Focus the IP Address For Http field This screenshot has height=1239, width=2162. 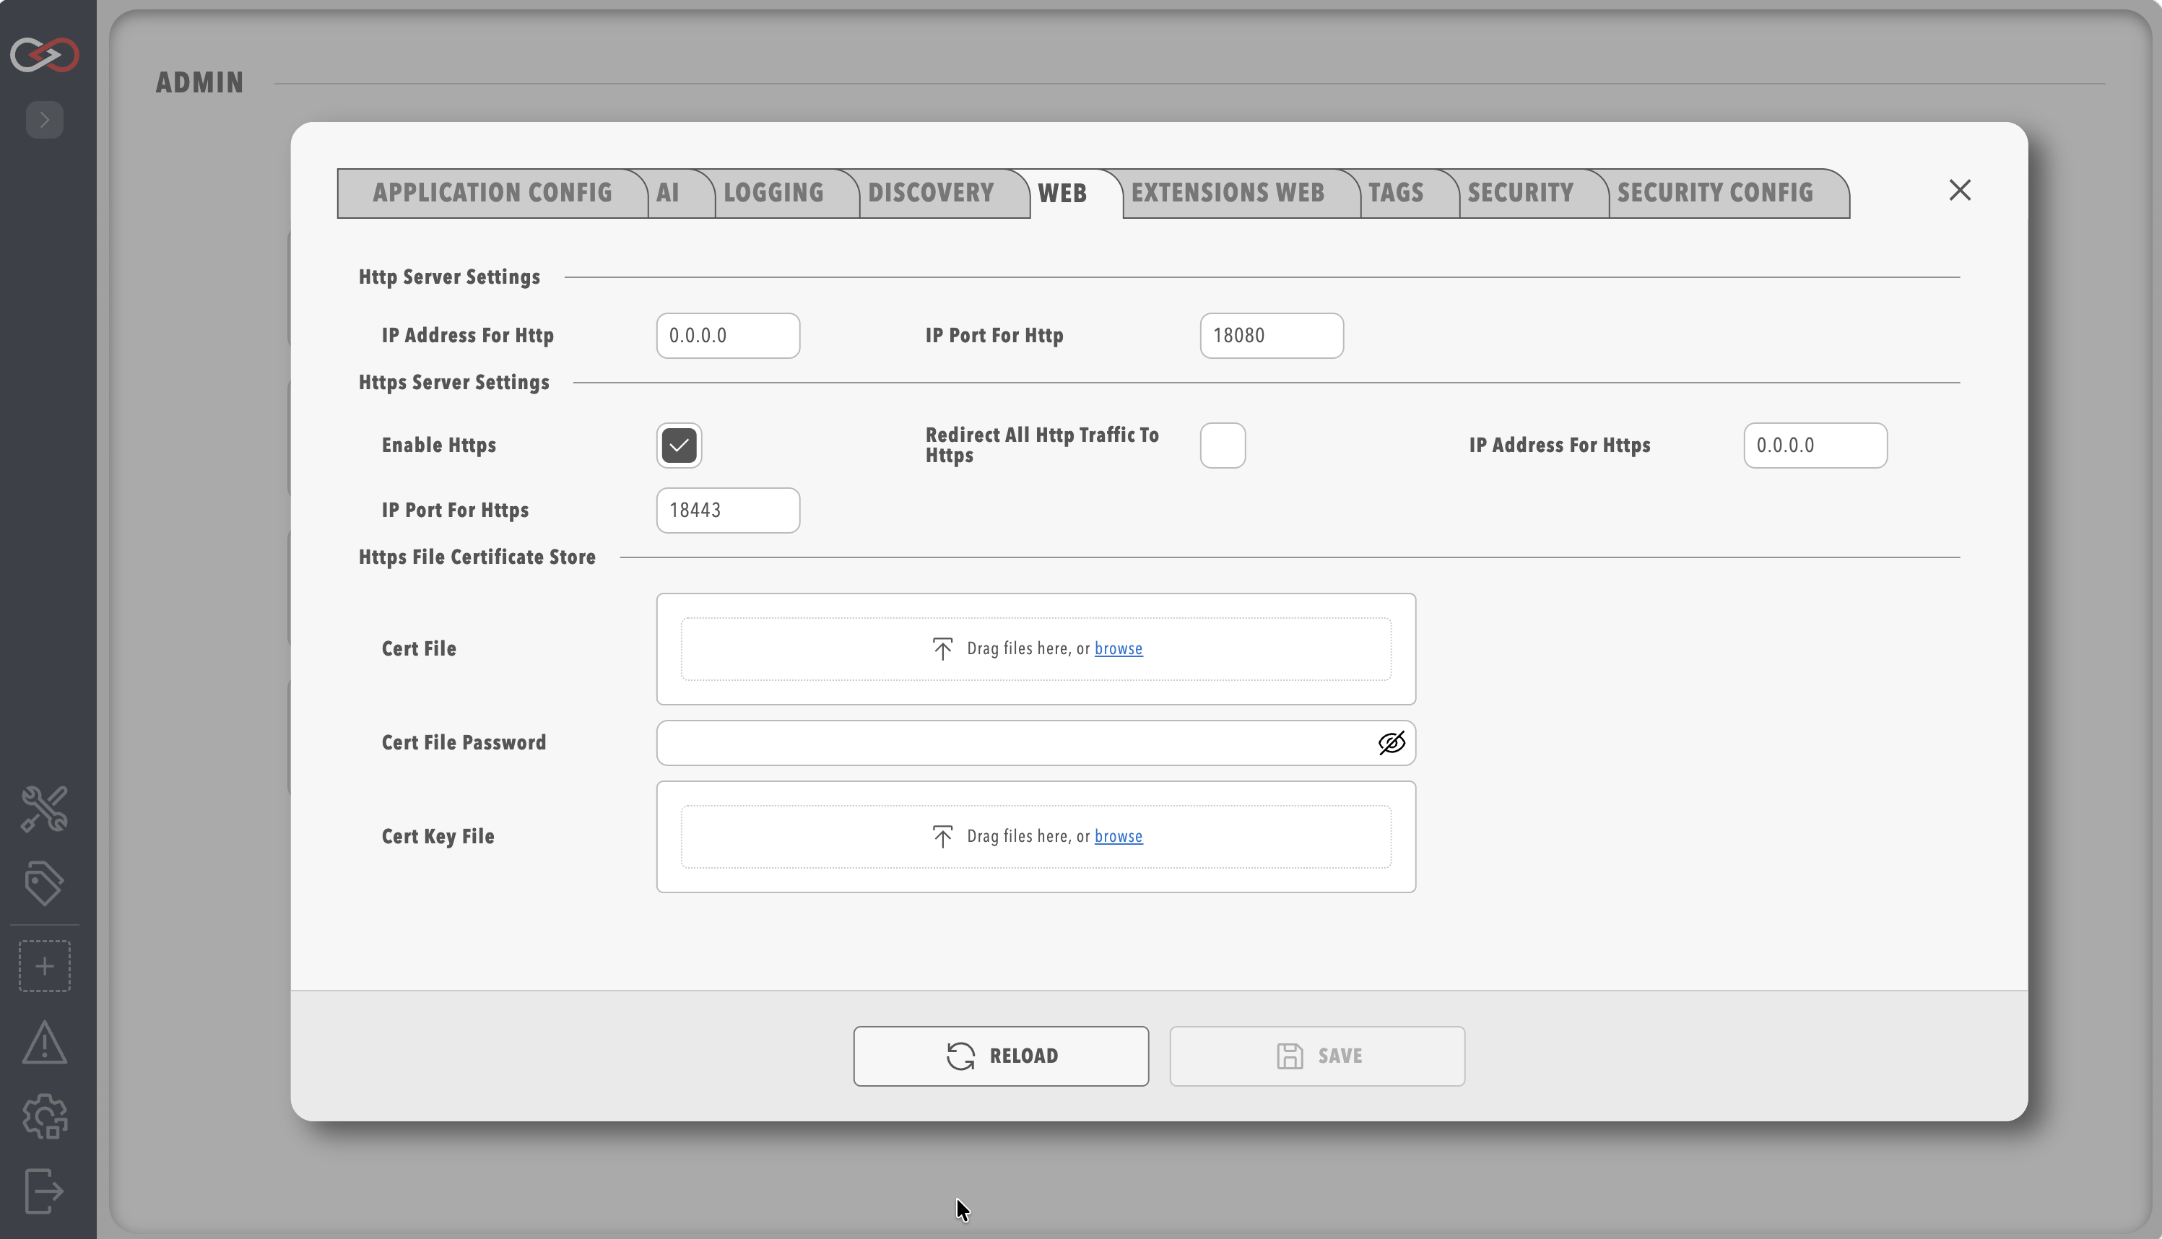click(x=727, y=335)
